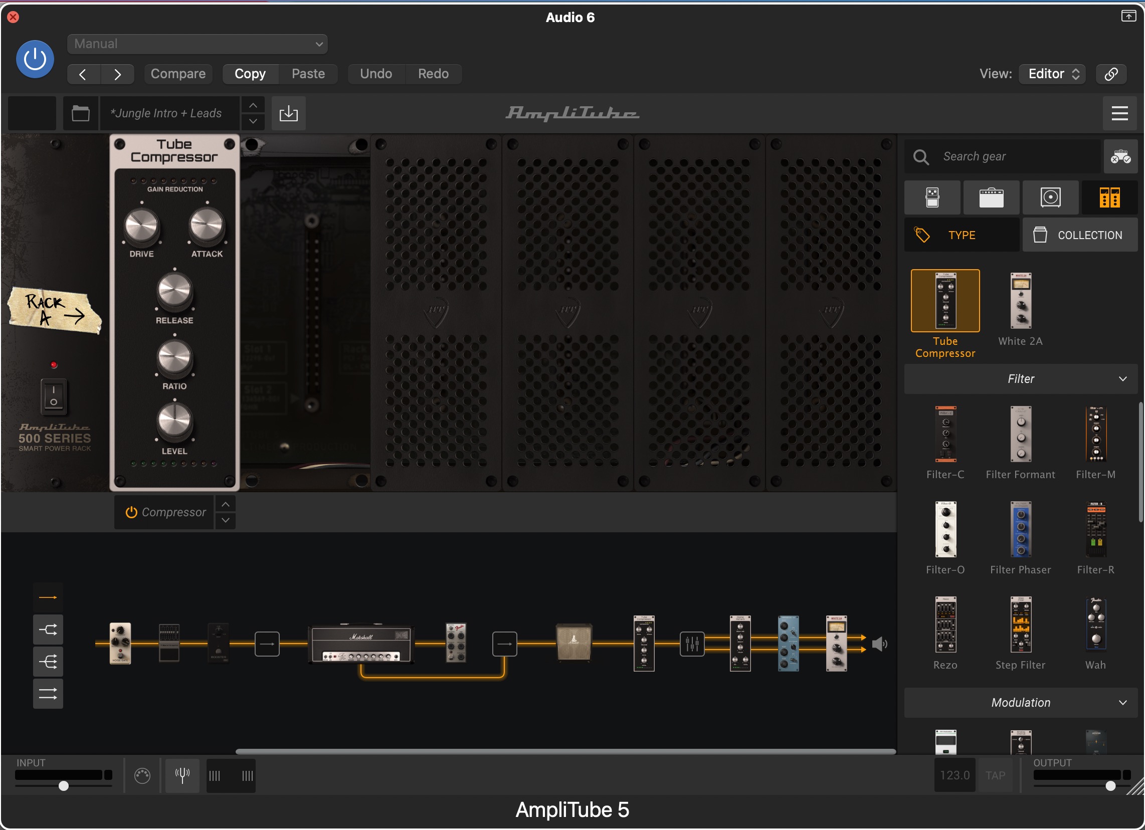Screen dimensions: 1145x830
Task: Select the noise gate pedal in chain
Action: point(120,643)
